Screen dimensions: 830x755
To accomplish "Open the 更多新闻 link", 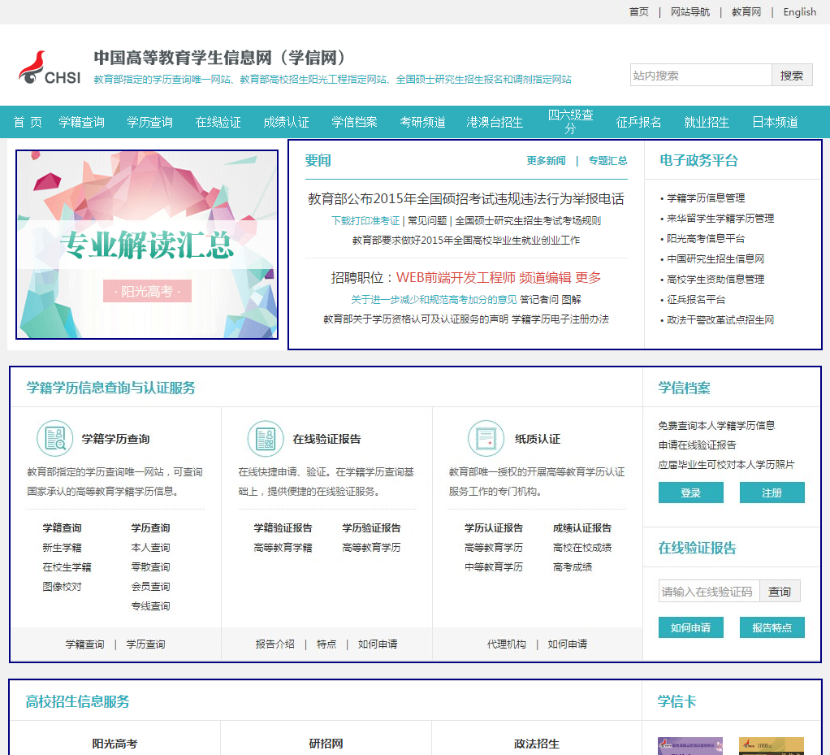I will tap(546, 161).
